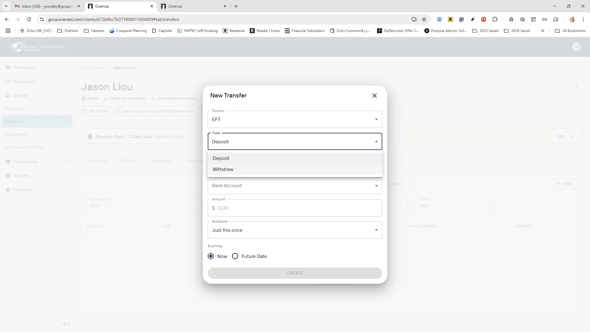
Task: Select the Now radio button
Action: [x=211, y=256]
